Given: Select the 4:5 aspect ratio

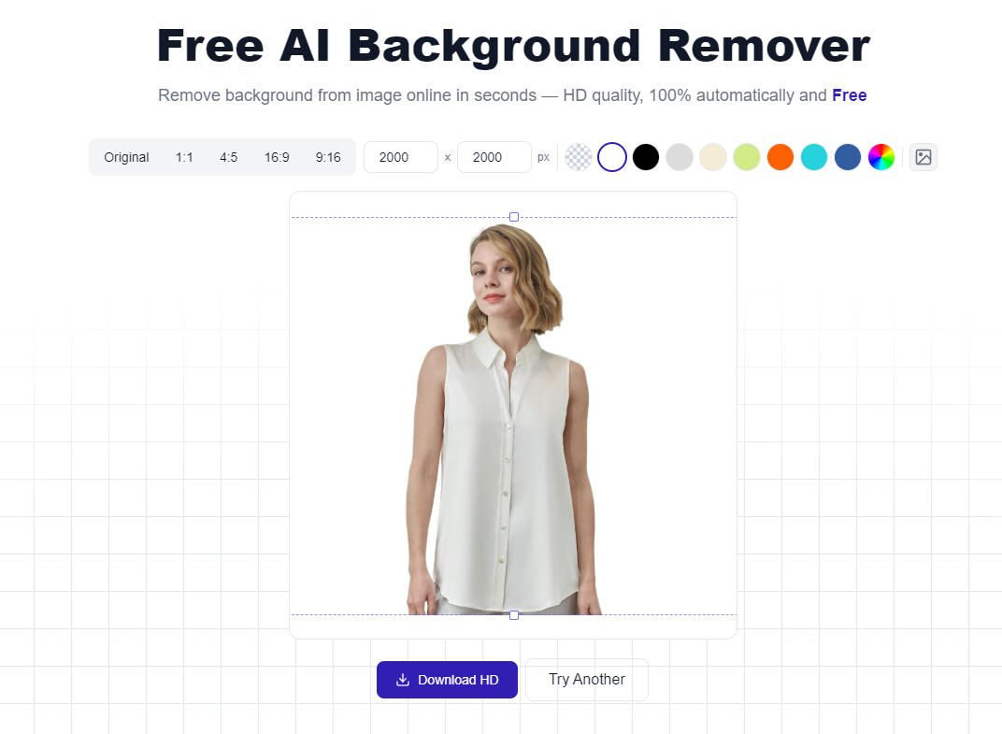Looking at the screenshot, I should coord(228,157).
